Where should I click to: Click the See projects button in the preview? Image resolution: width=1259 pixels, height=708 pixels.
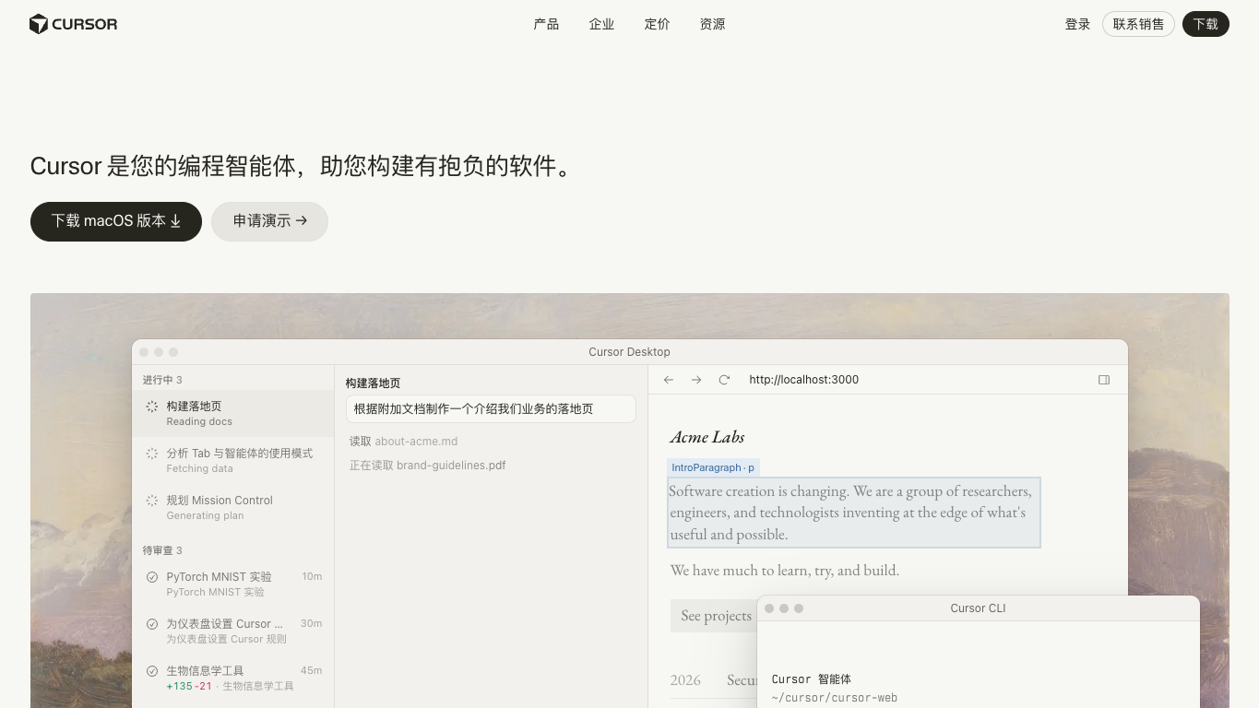pyautogui.click(x=716, y=616)
